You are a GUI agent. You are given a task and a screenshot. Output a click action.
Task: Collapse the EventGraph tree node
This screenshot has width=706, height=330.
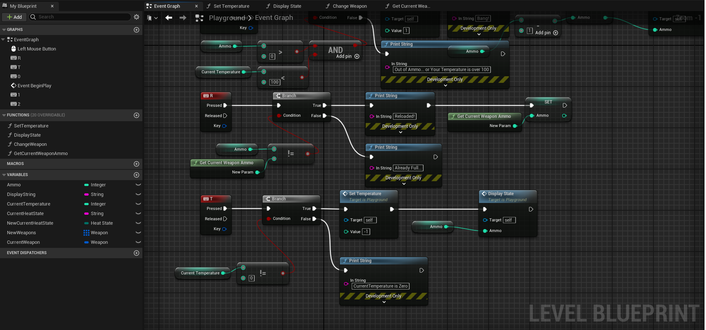[3, 40]
